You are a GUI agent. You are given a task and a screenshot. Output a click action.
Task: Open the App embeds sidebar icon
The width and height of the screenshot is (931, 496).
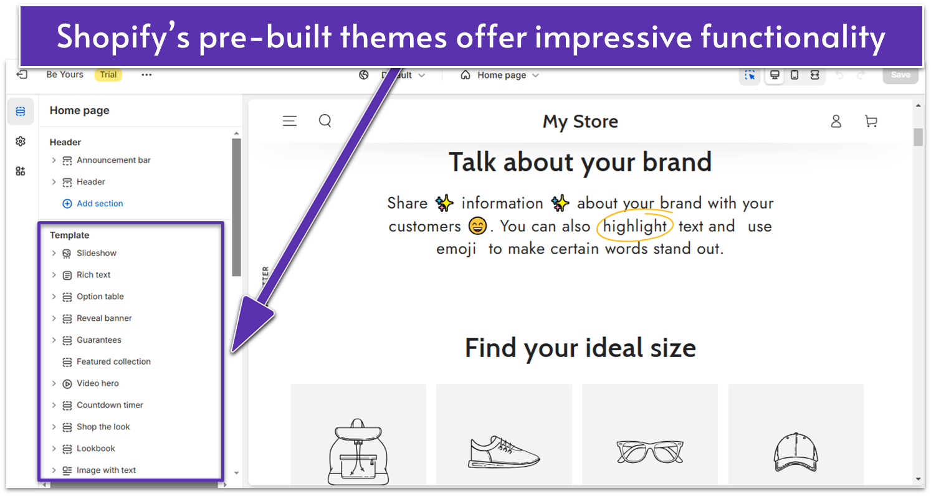click(21, 171)
